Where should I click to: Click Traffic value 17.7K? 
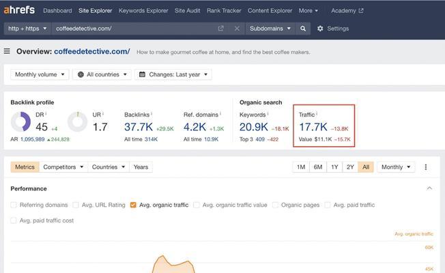[x=313, y=127]
